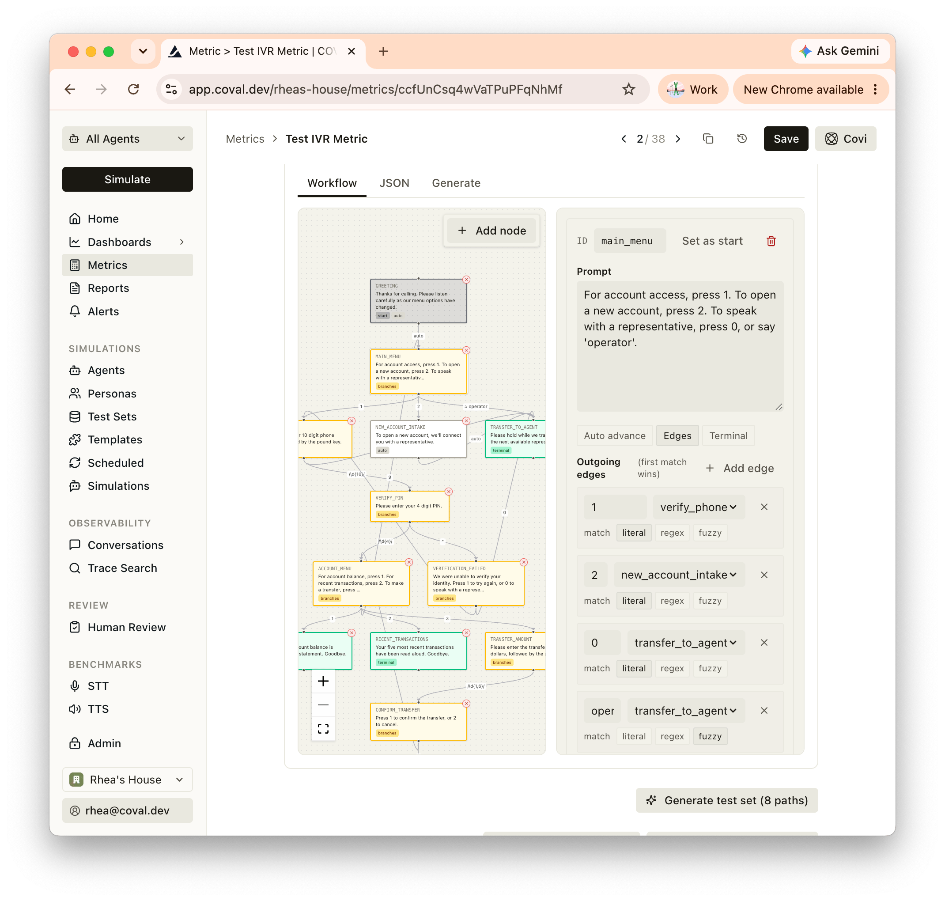Open Chrome three-dot menu

point(875,89)
